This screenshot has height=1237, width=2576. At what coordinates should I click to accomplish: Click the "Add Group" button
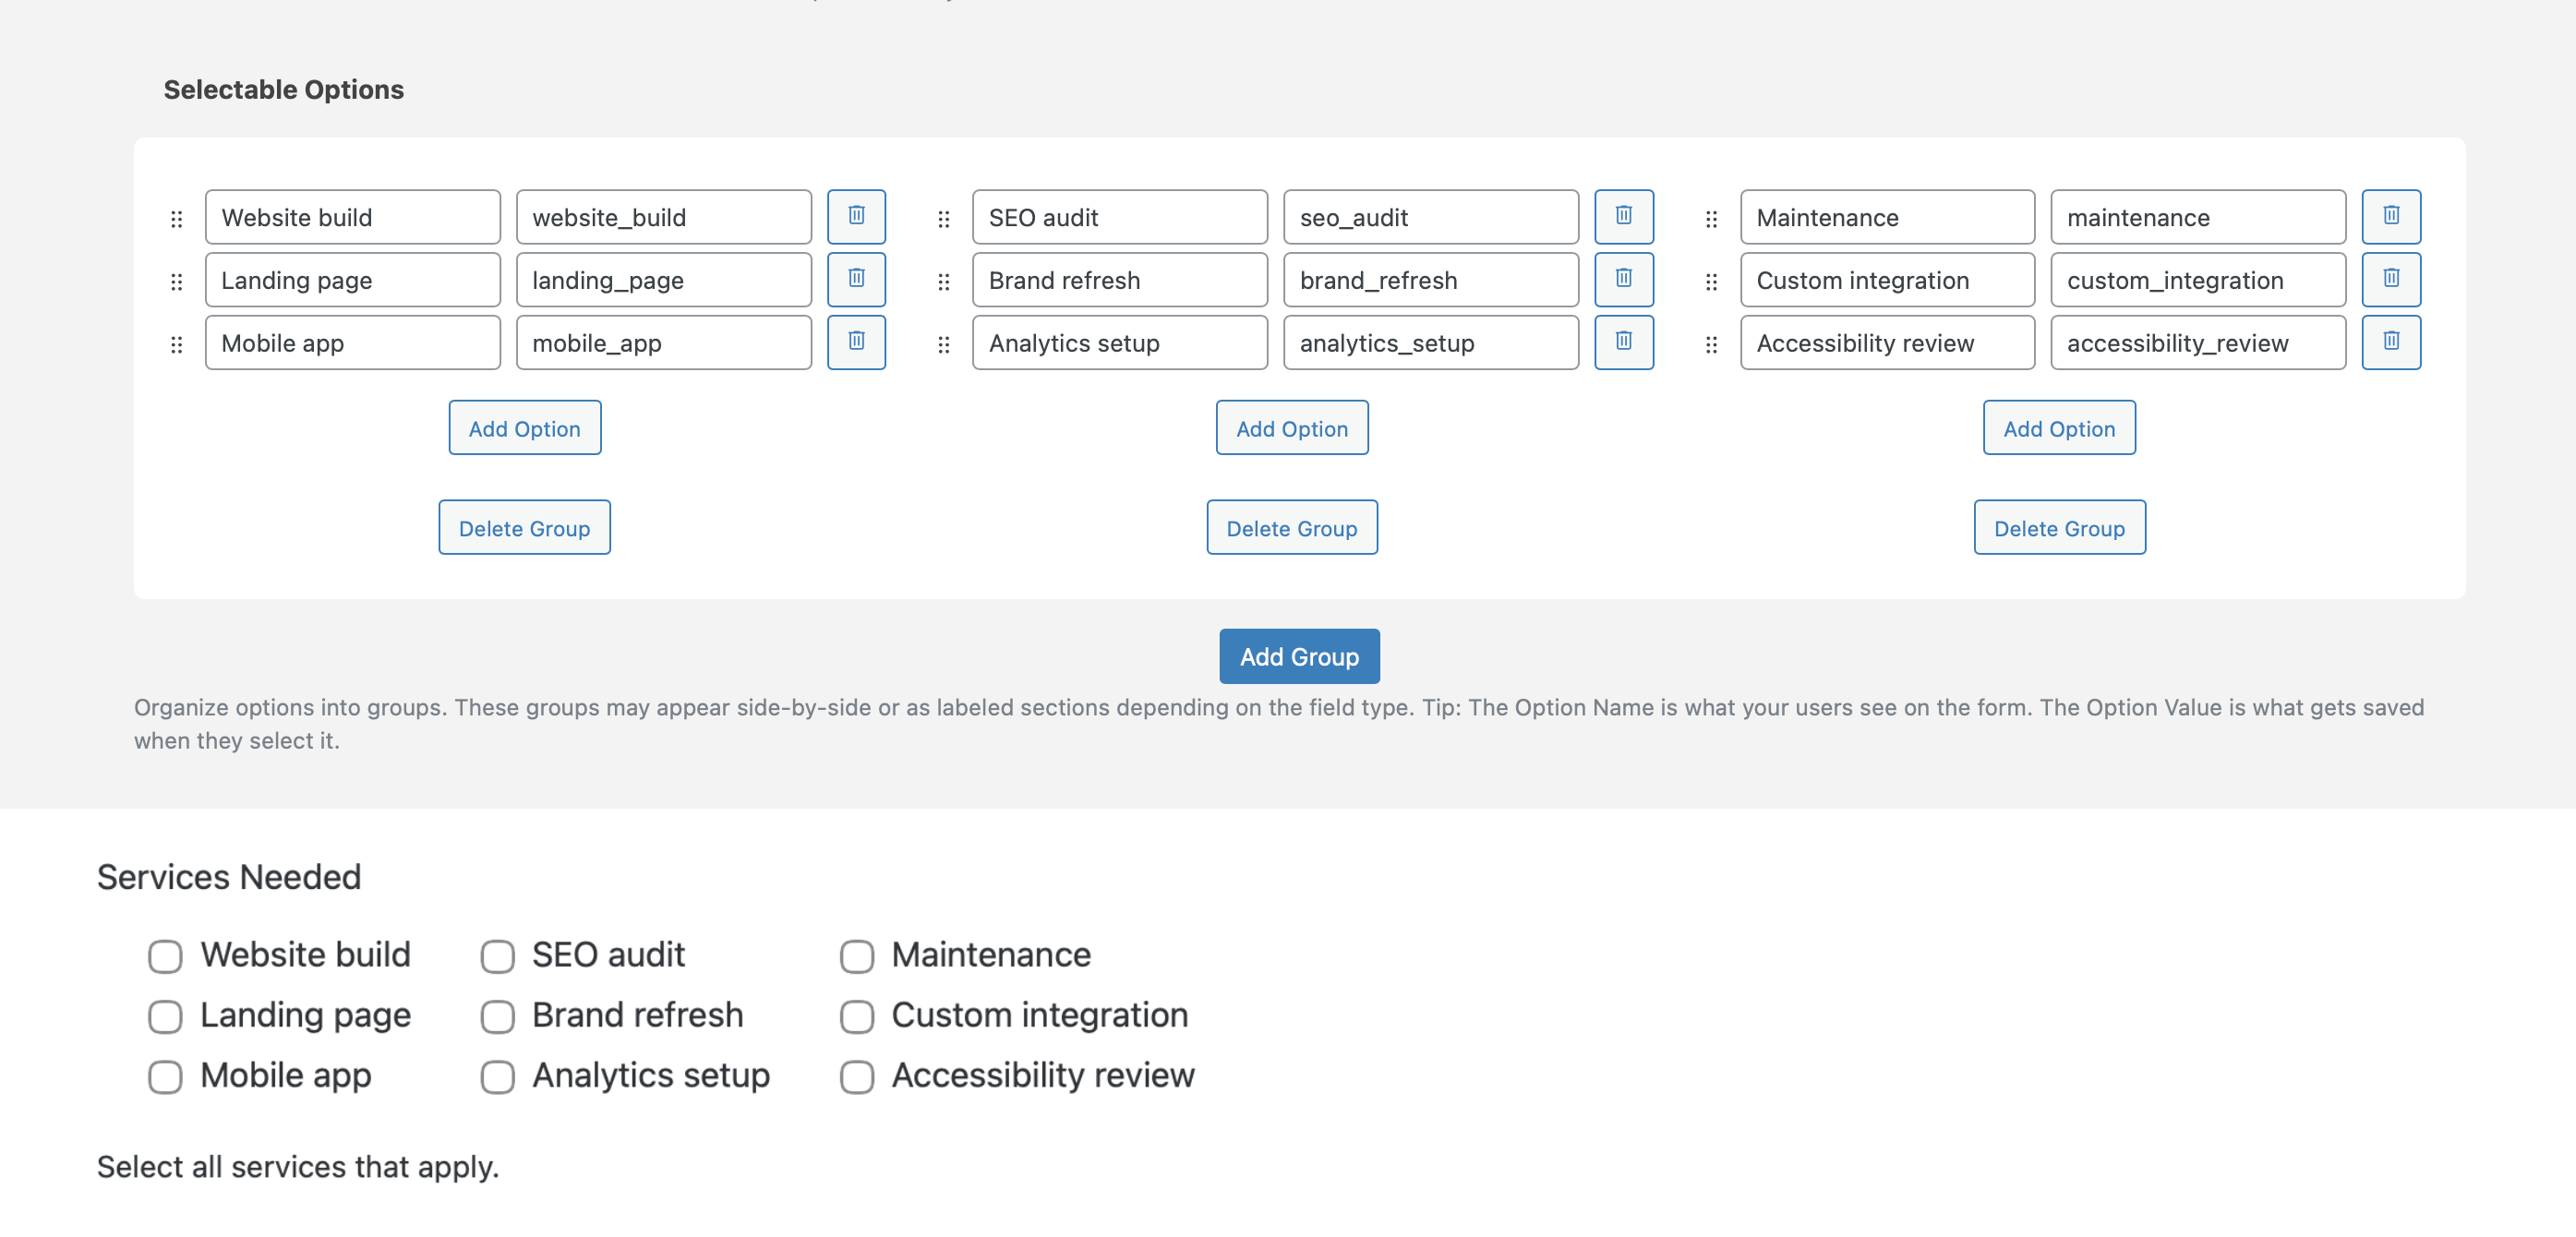1299,656
